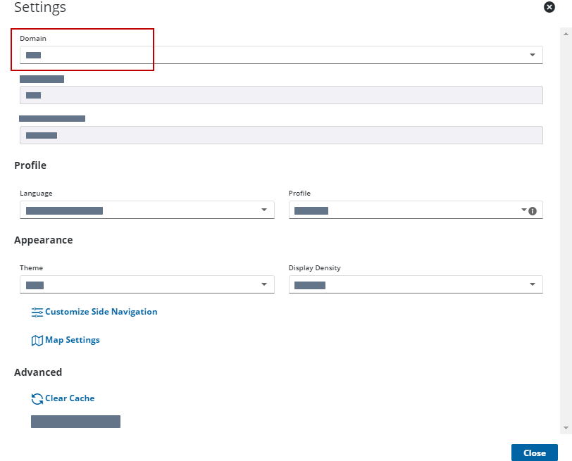The height and width of the screenshot is (461, 572).
Task: Open the Map Settings link
Action: click(73, 340)
